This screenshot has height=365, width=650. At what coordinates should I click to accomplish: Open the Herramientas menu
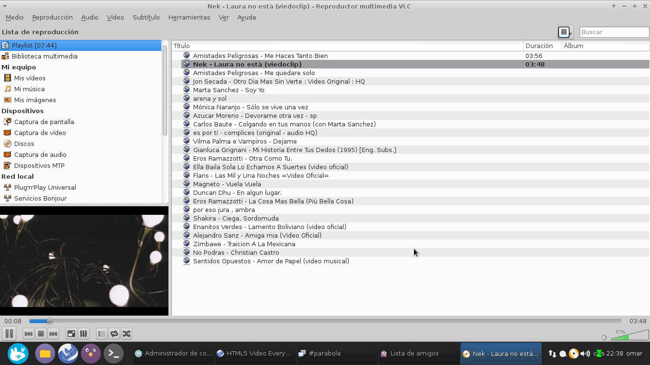(189, 17)
